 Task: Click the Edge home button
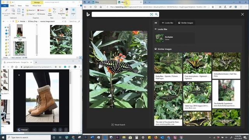click(101, 7)
